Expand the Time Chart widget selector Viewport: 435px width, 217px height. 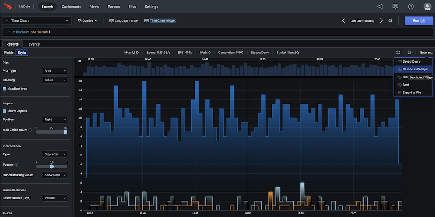(x=37, y=20)
